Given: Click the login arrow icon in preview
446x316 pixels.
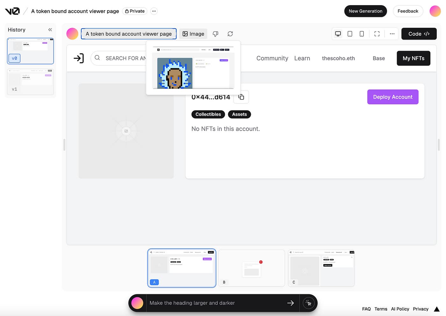Looking at the screenshot, I should pos(79,58).
